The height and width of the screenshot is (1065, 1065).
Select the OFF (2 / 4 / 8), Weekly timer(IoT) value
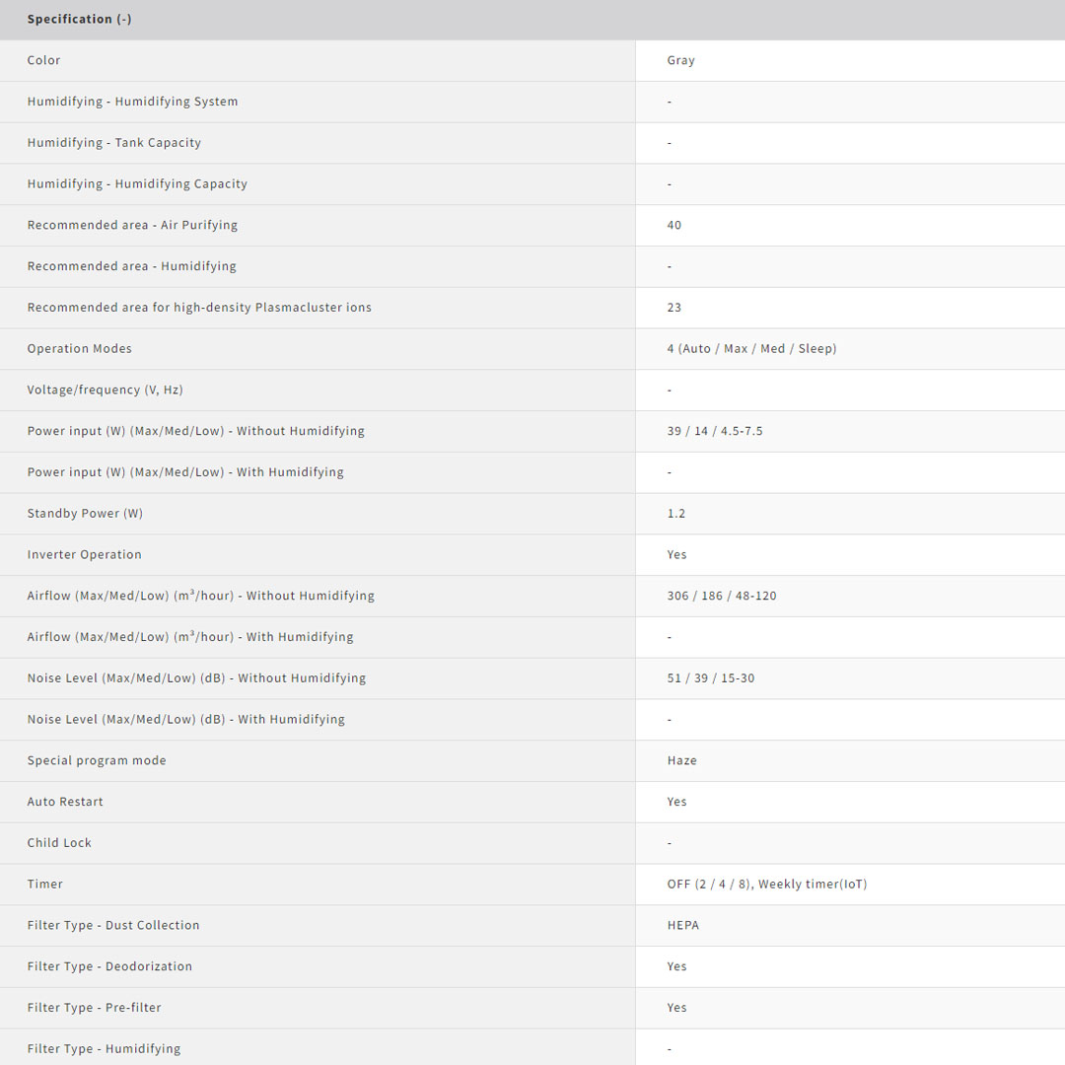[767, 885]
